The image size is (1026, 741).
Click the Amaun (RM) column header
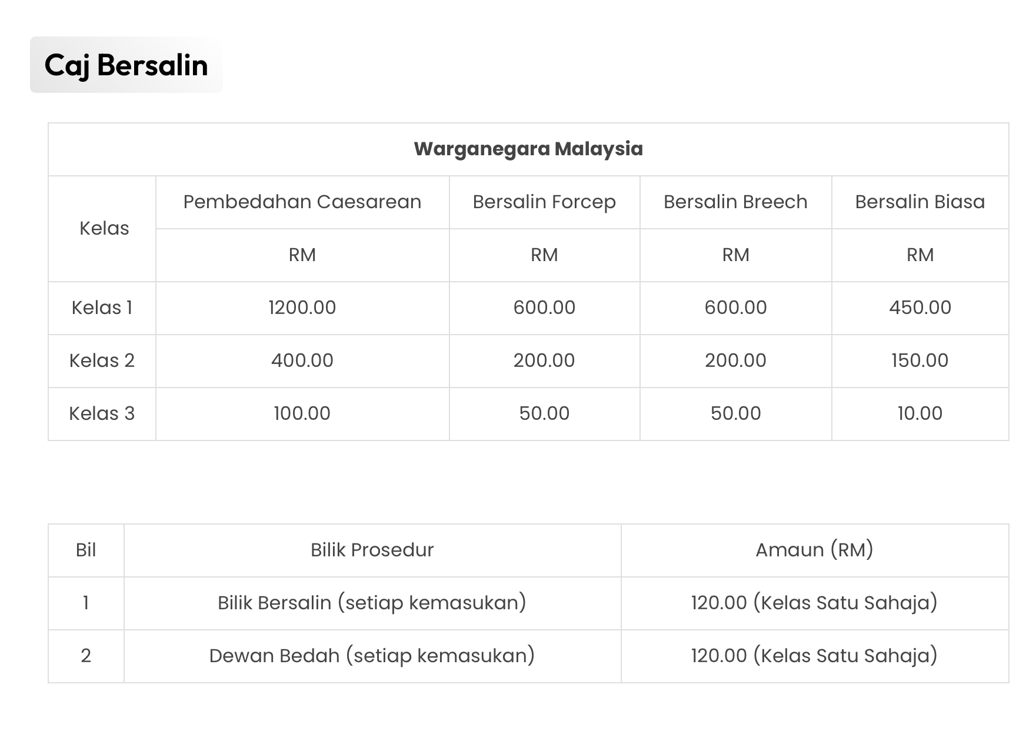[x=815, y=550]
